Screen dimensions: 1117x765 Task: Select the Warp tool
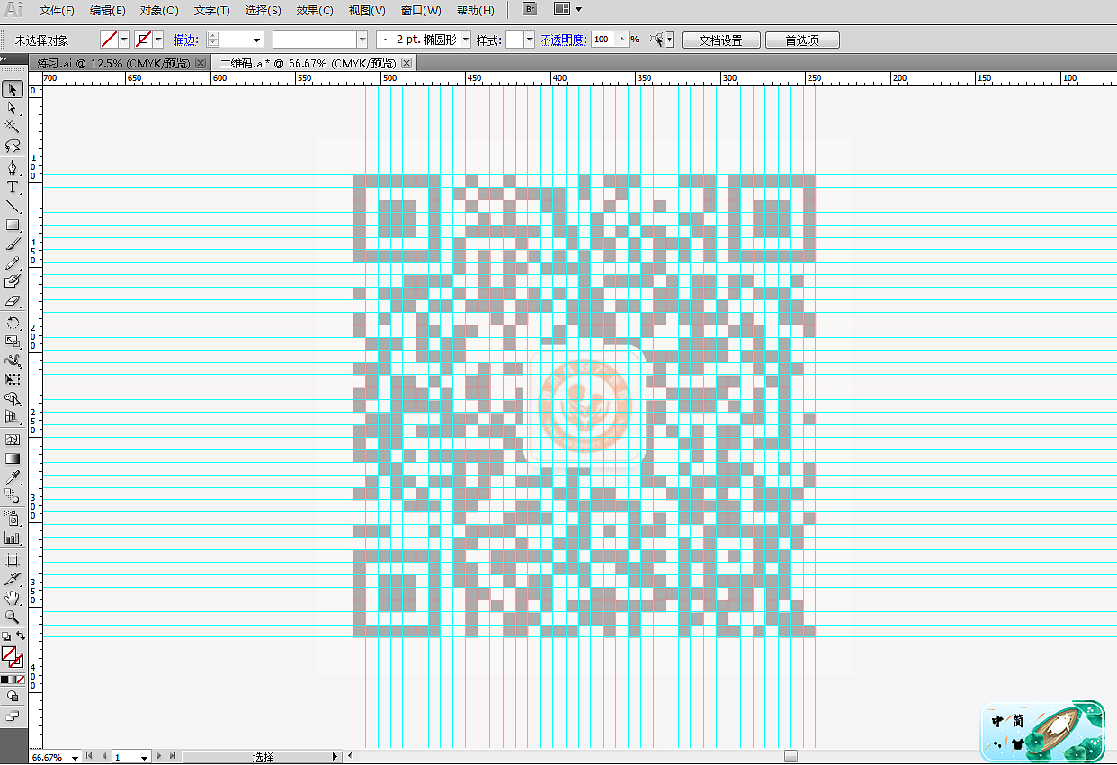click(13, 360)
